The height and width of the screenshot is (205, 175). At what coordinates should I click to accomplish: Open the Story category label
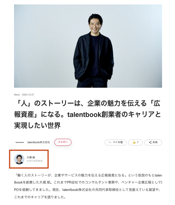click(x=17, y=95)
